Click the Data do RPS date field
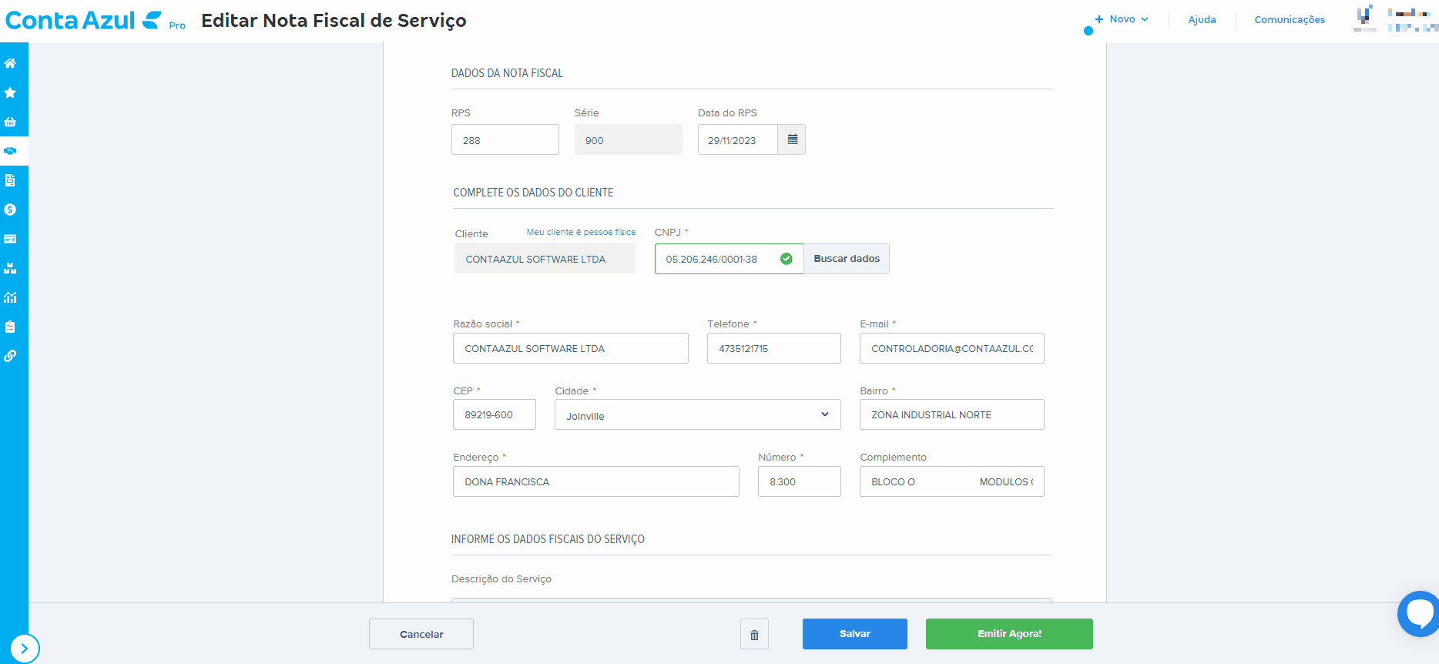 pos(738,139)
